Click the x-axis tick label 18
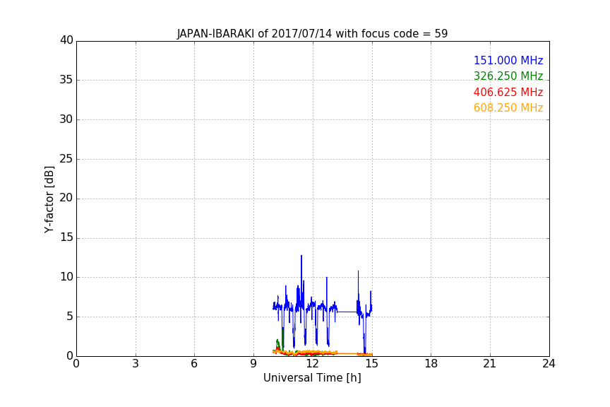 point(431,364)
